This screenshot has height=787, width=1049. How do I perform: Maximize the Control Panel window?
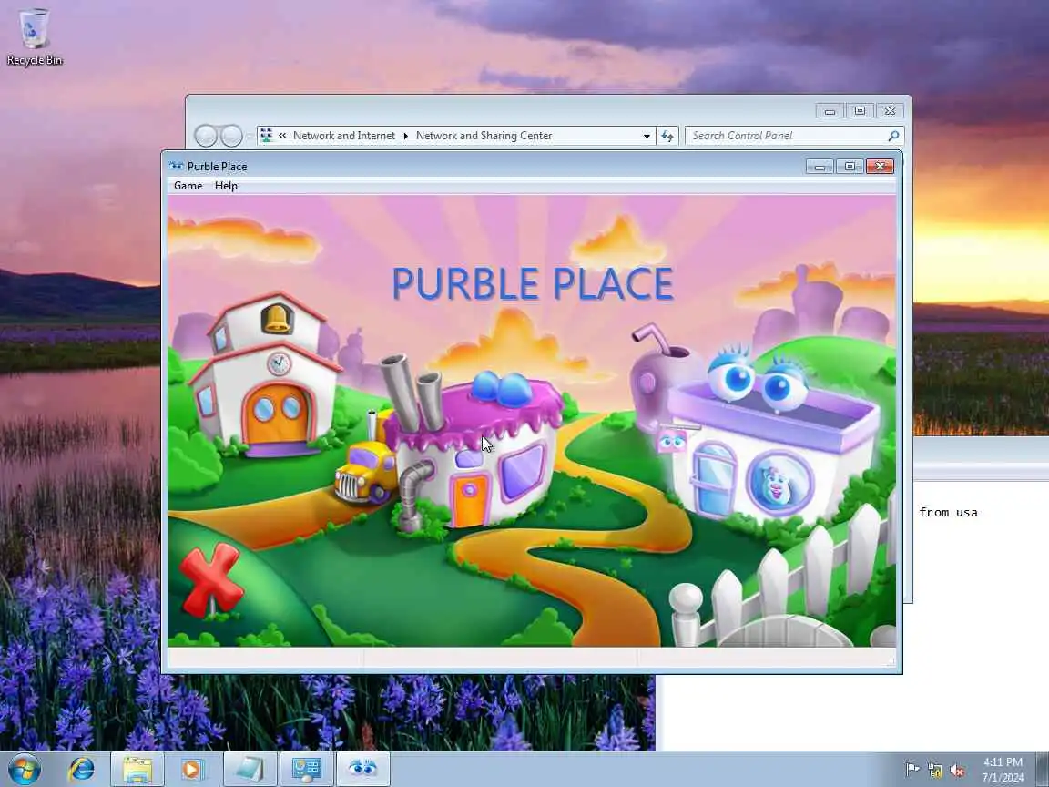pos(860,111)
